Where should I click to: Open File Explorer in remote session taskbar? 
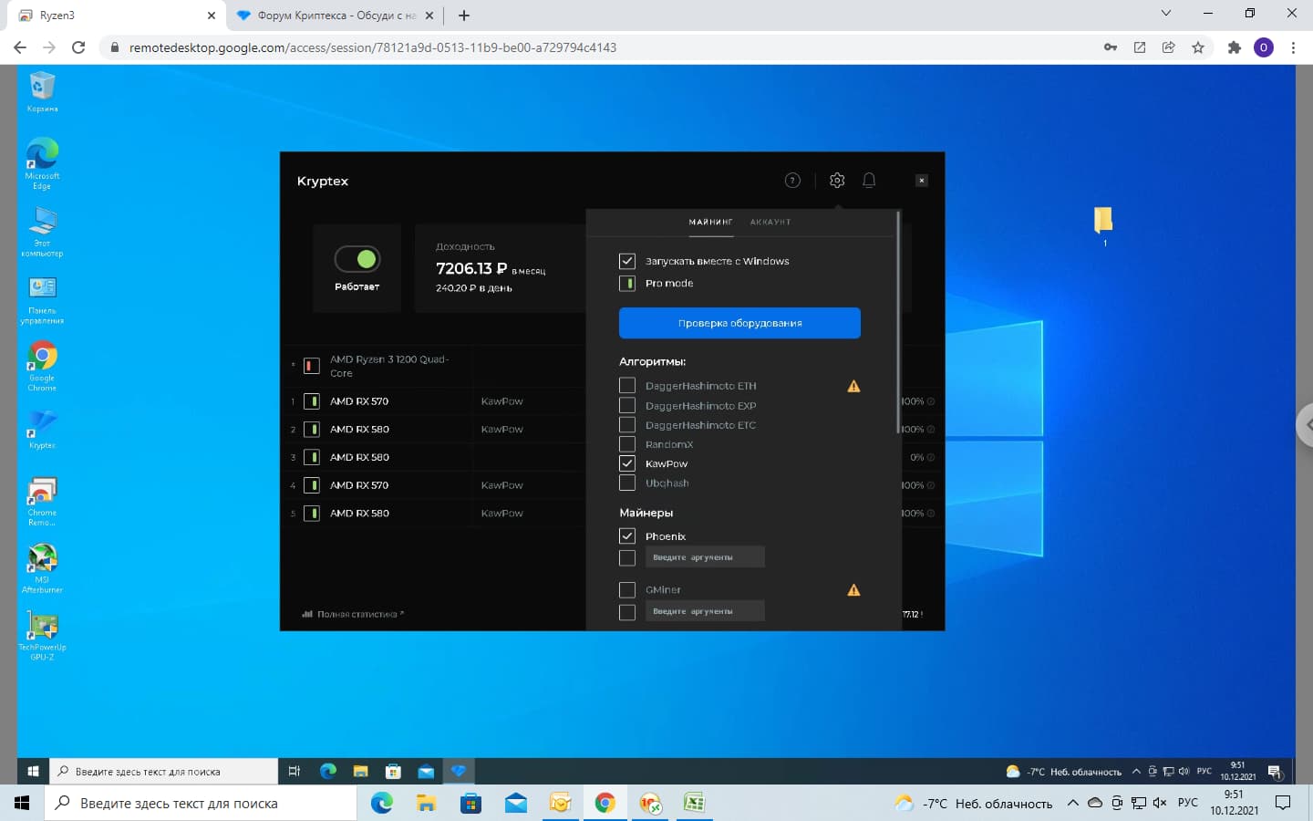[360, 771]
